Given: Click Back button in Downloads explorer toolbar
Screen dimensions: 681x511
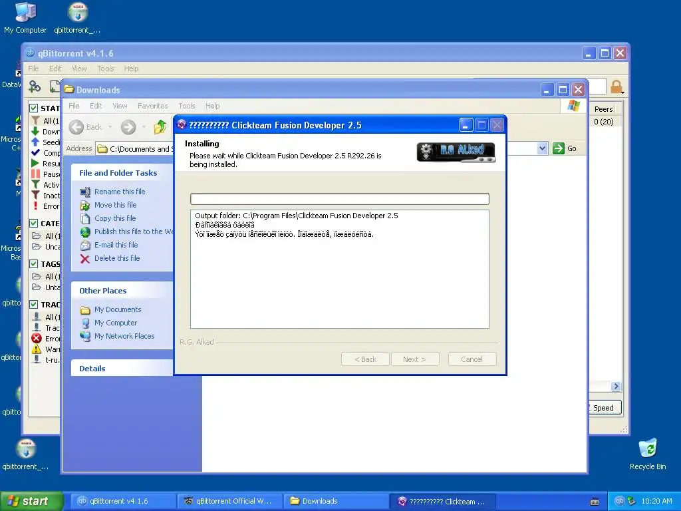Looking at the screenshot, I should 86,127.
